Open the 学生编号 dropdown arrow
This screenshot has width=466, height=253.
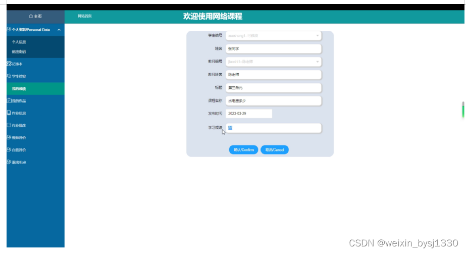click(318, 36)
